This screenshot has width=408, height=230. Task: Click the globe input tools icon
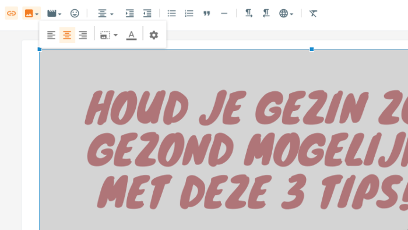click(283, 13)
